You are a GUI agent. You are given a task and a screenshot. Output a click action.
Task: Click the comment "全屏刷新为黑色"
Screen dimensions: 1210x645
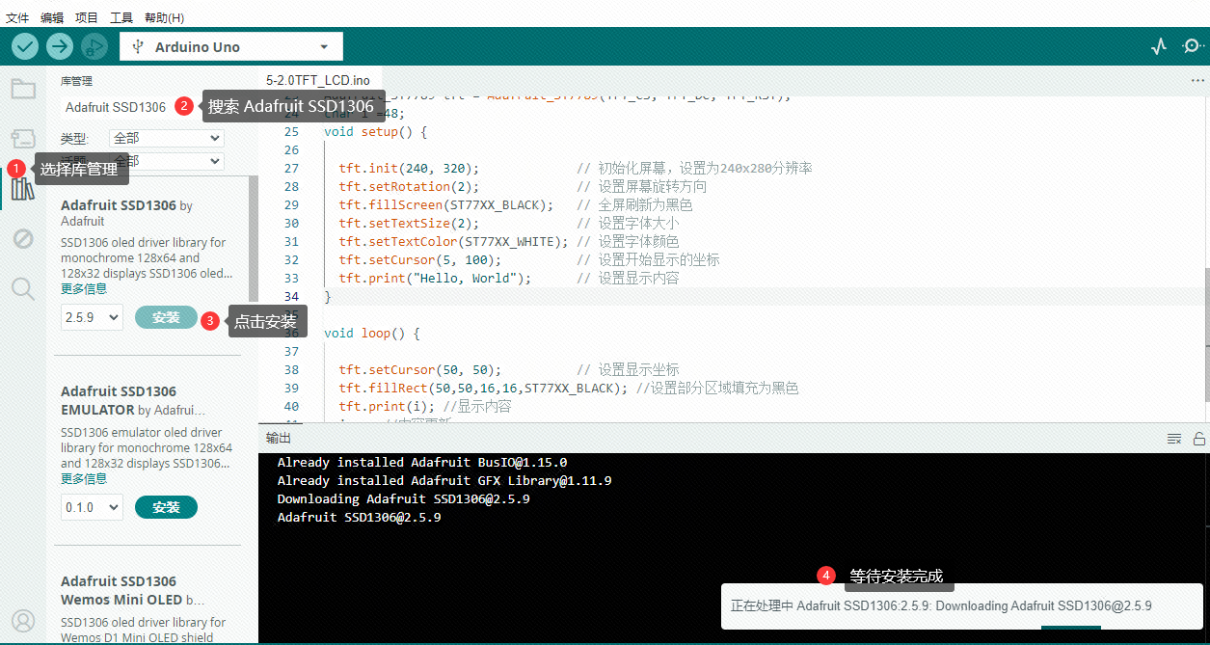tap(645, 204)
